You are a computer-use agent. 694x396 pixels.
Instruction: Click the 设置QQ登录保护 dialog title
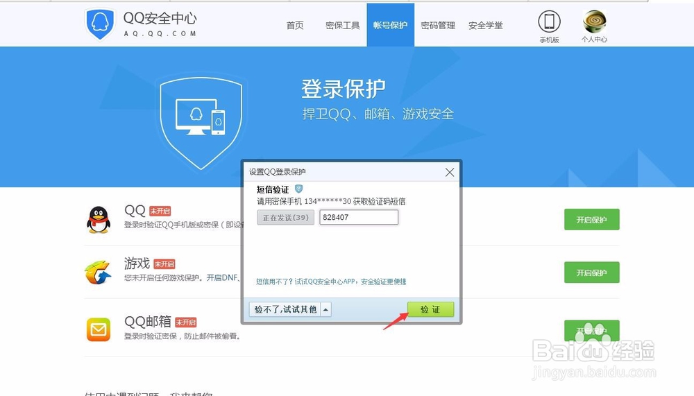[x=277, y=172]
